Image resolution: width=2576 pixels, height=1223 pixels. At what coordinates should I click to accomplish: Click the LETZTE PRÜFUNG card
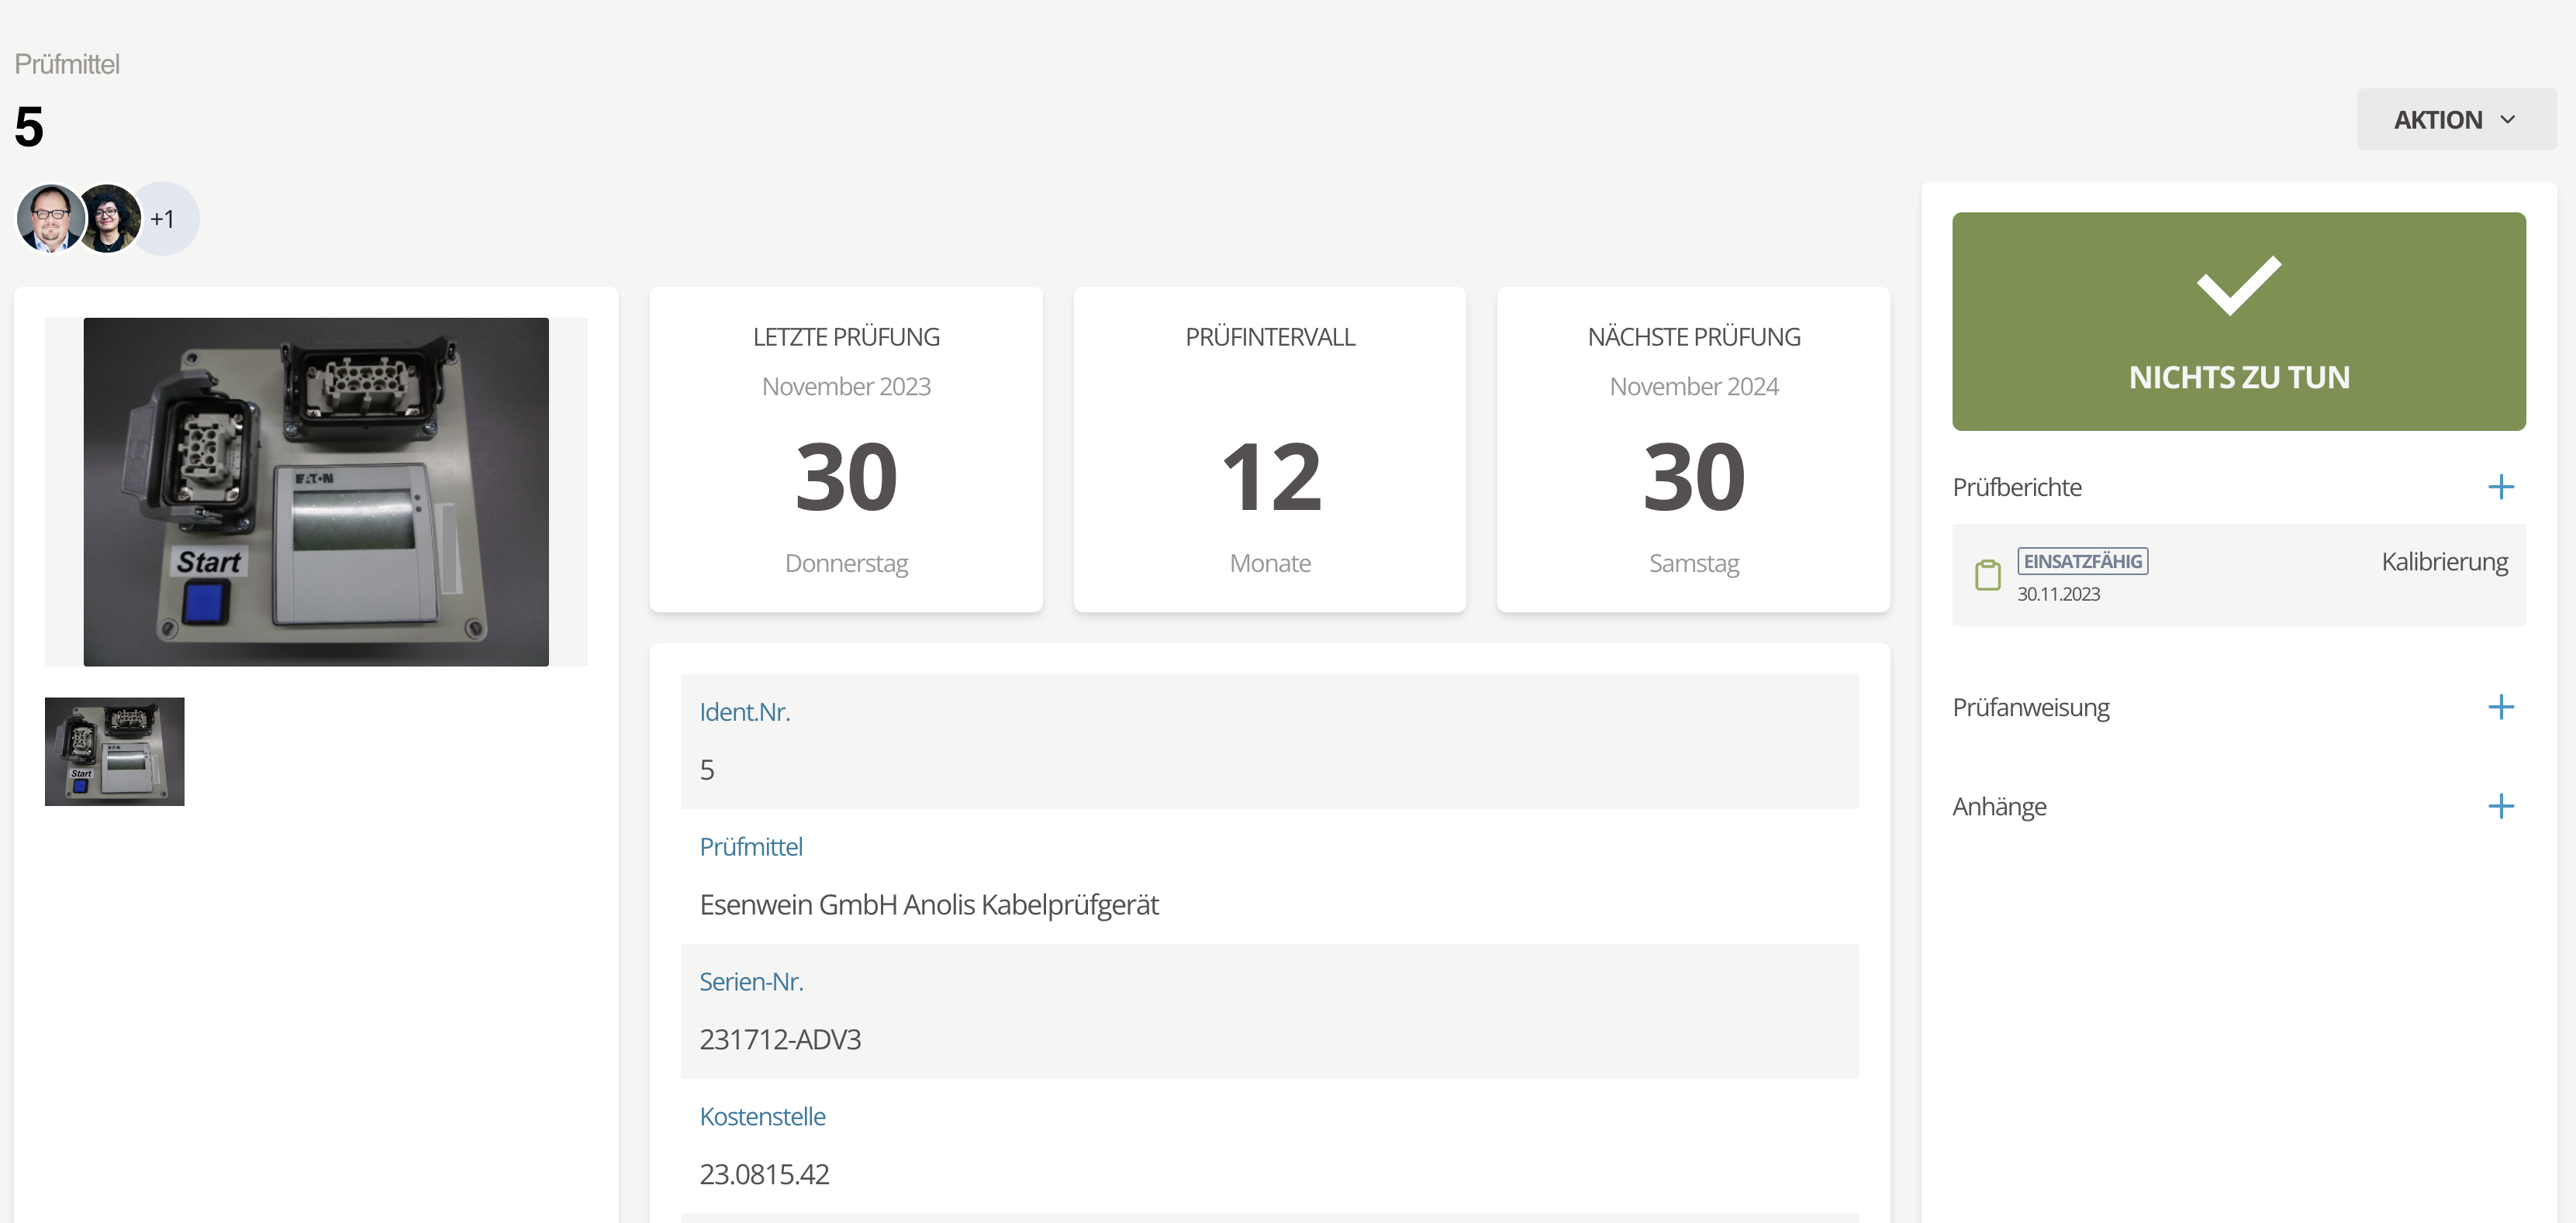[846, 450]
